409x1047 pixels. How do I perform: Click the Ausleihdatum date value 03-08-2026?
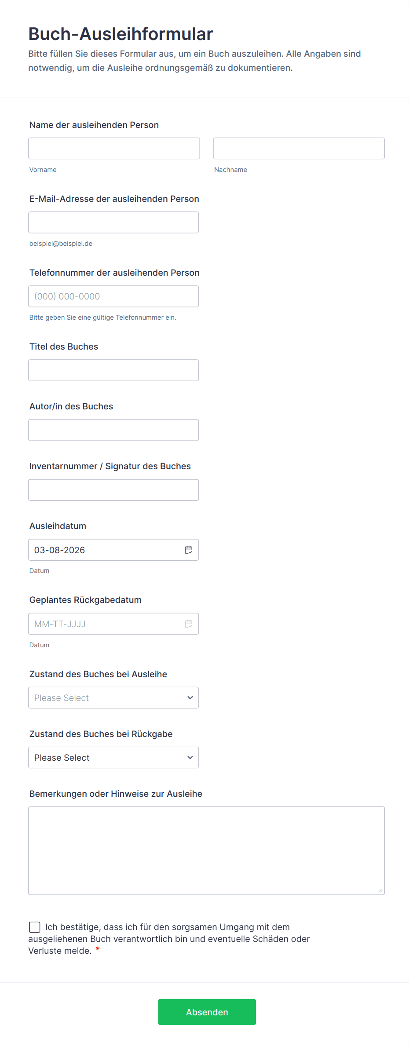60,550
